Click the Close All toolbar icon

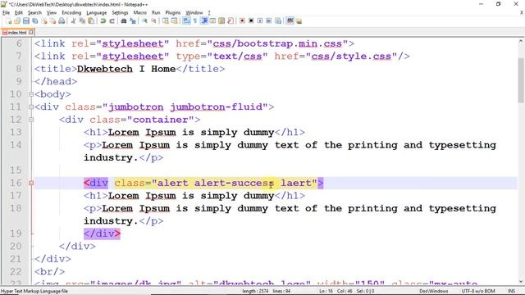pyautogui.click(x=52, y=21)
